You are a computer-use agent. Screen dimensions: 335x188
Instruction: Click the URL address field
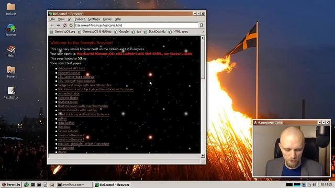[x=136, y=26]
